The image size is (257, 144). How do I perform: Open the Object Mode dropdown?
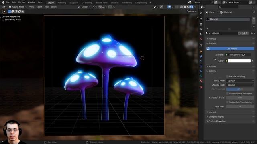(18, 7)
